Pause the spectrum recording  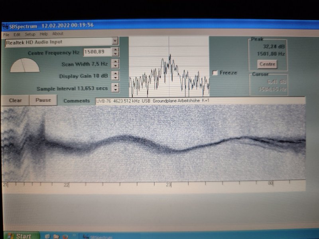click(x=43, y=100)
